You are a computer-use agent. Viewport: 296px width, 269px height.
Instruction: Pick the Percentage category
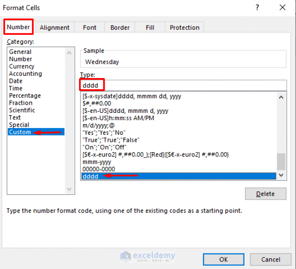36,95
